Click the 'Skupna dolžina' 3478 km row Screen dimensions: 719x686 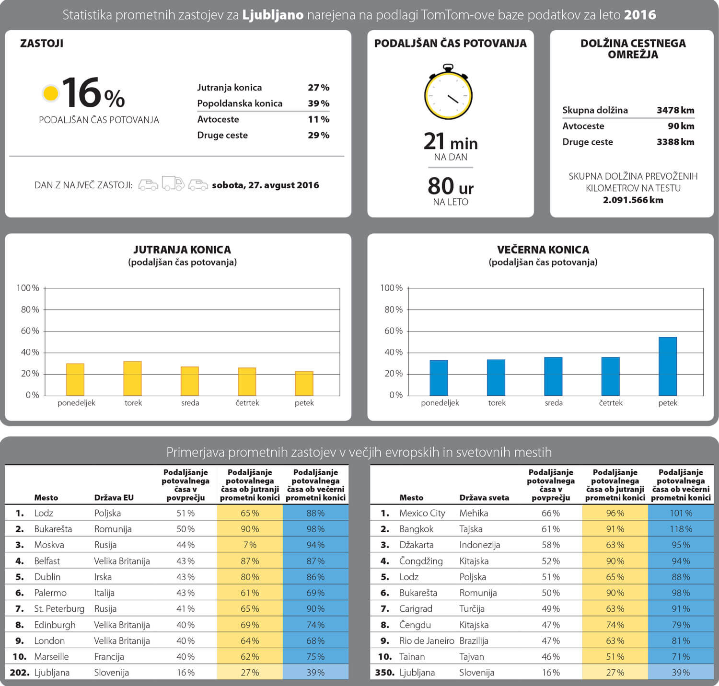[x=628, y=110]
